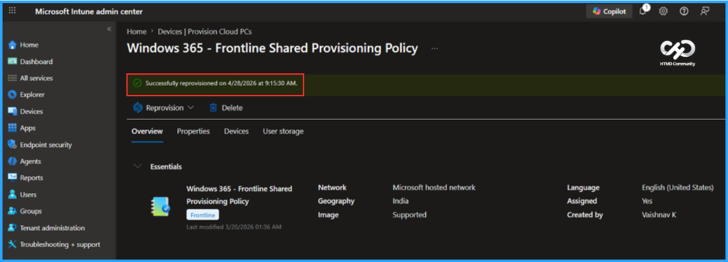
Task: Click the Devices icon in sidebar
Action: coord(13,111)
